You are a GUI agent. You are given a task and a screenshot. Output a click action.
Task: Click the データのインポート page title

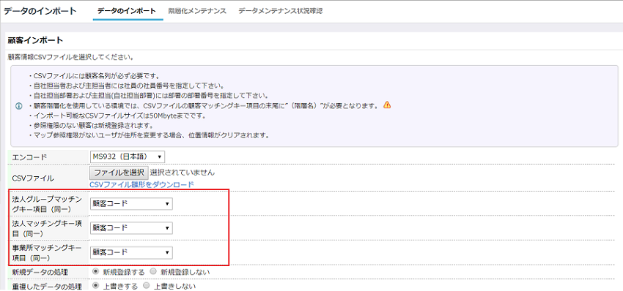(40, 11)
